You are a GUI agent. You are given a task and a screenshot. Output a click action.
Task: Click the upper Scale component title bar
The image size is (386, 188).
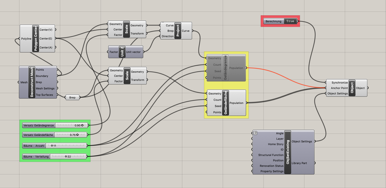[126, 29]
